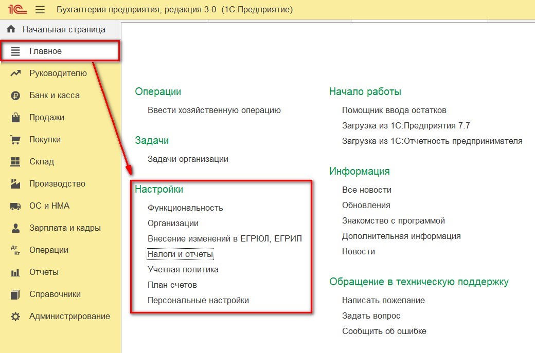Launch Помощник ввода остатков
Viewport: 535px width, 353px height.
394,110
